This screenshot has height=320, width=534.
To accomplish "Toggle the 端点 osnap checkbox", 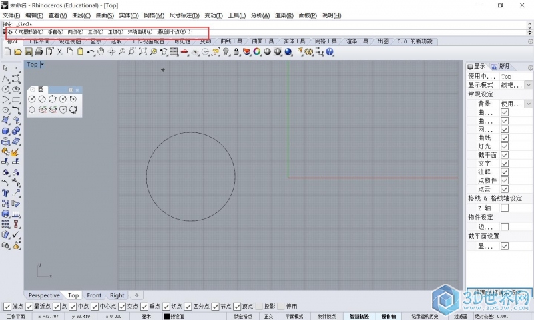I will tap(7, 306).
